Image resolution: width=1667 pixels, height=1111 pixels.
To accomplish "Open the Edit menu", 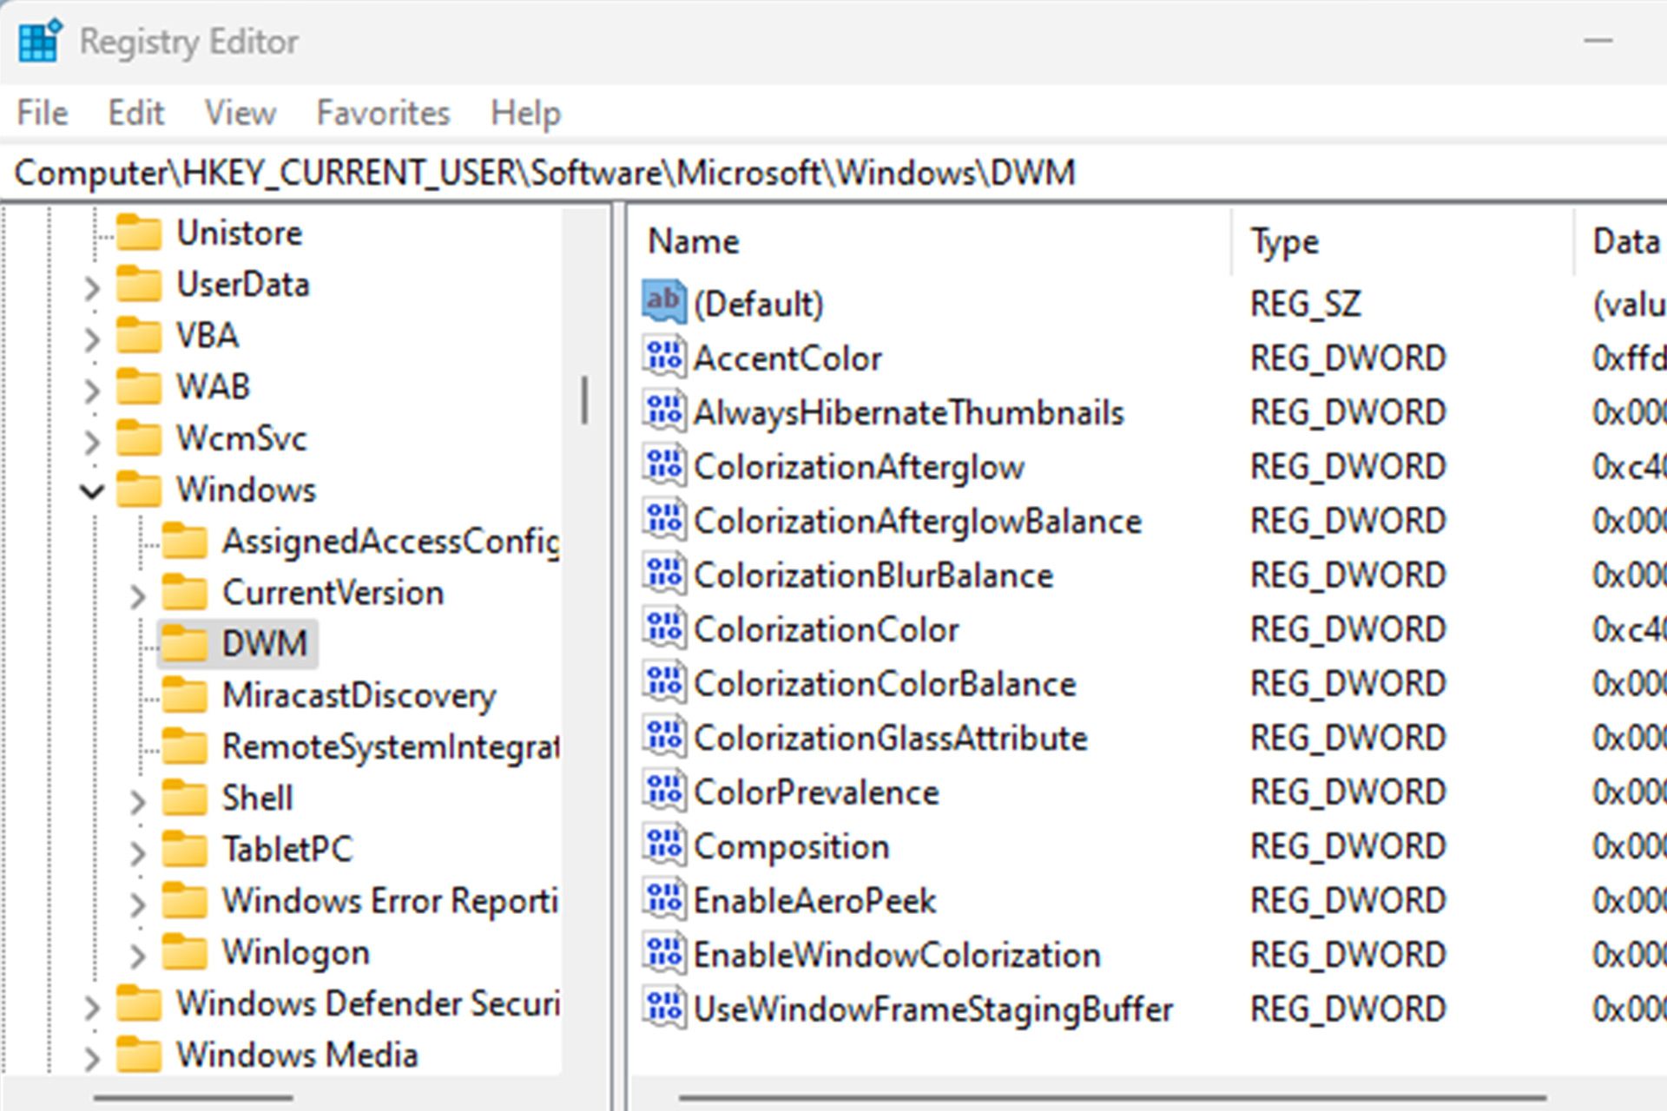I will (x=135, y=113).
